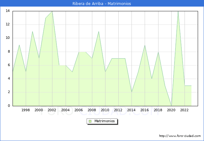Click the 2016 peak data point at 9

click(145, 45)
